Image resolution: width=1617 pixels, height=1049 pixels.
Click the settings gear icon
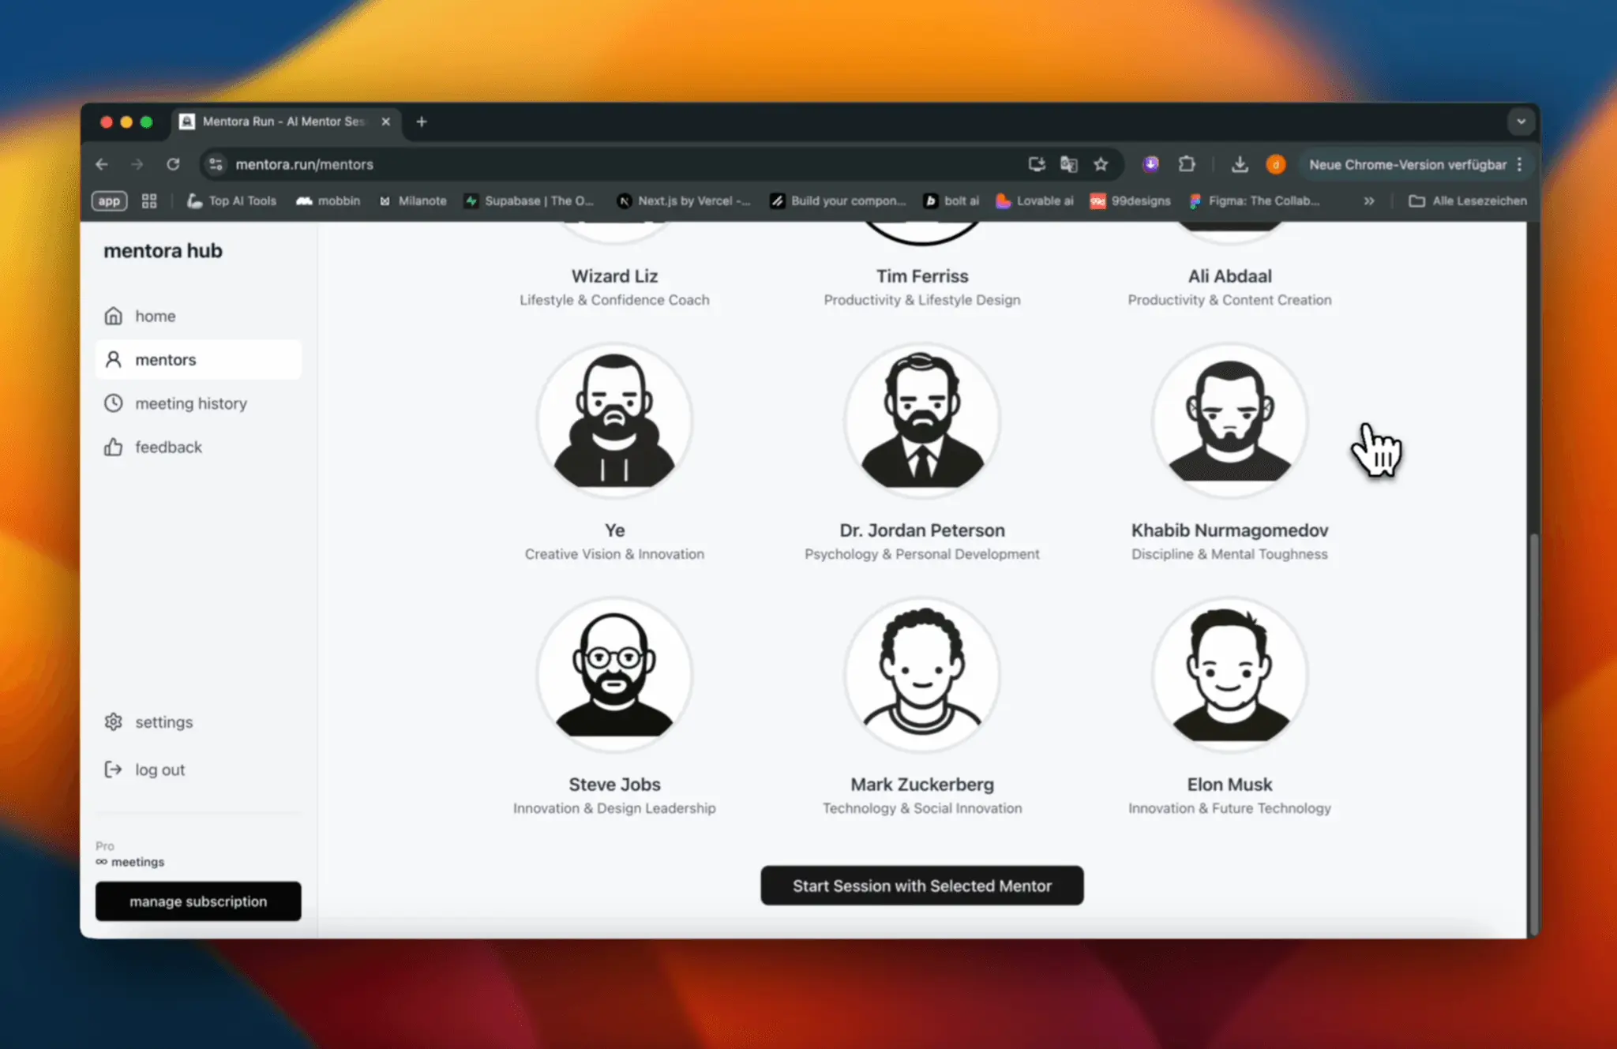point(114,722)
